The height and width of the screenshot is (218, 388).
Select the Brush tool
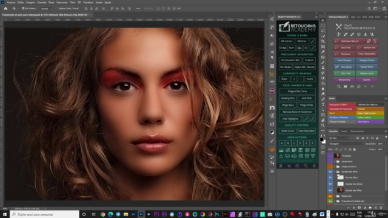click(x=323, y=62)
